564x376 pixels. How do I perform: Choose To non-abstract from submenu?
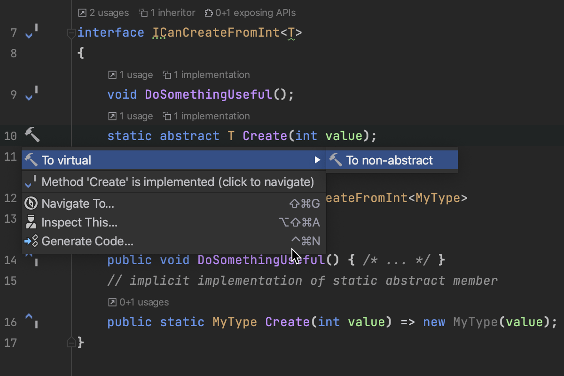(x=389, y=160)
